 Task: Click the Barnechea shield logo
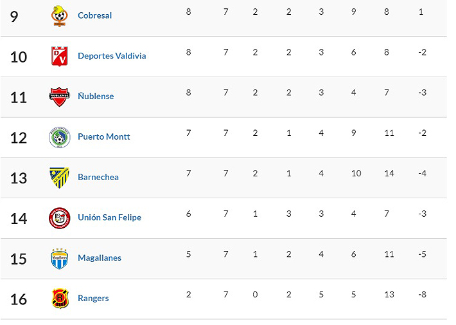coord(59,177)
